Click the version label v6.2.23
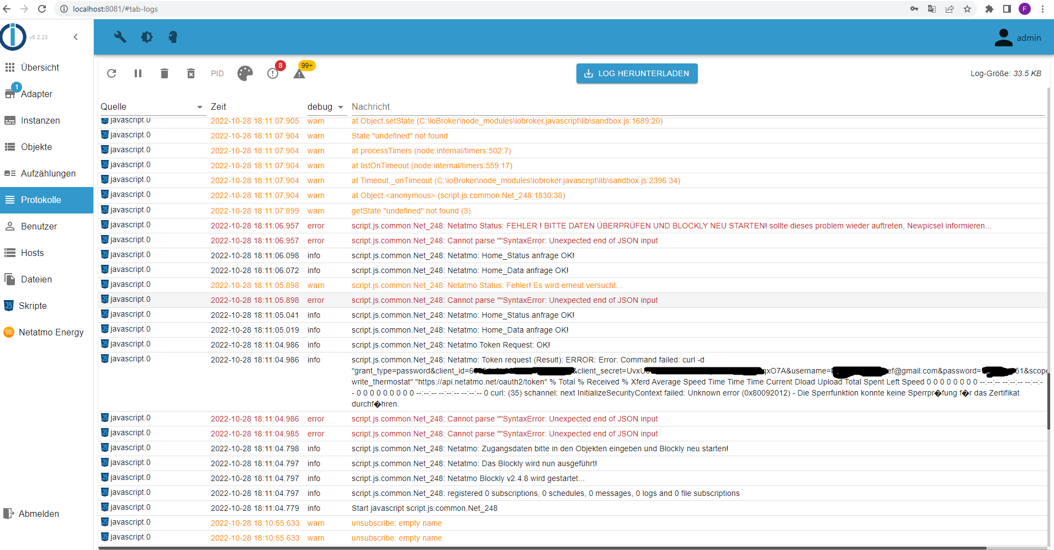Screen dimensions: 1054x550 click(39, 38)
